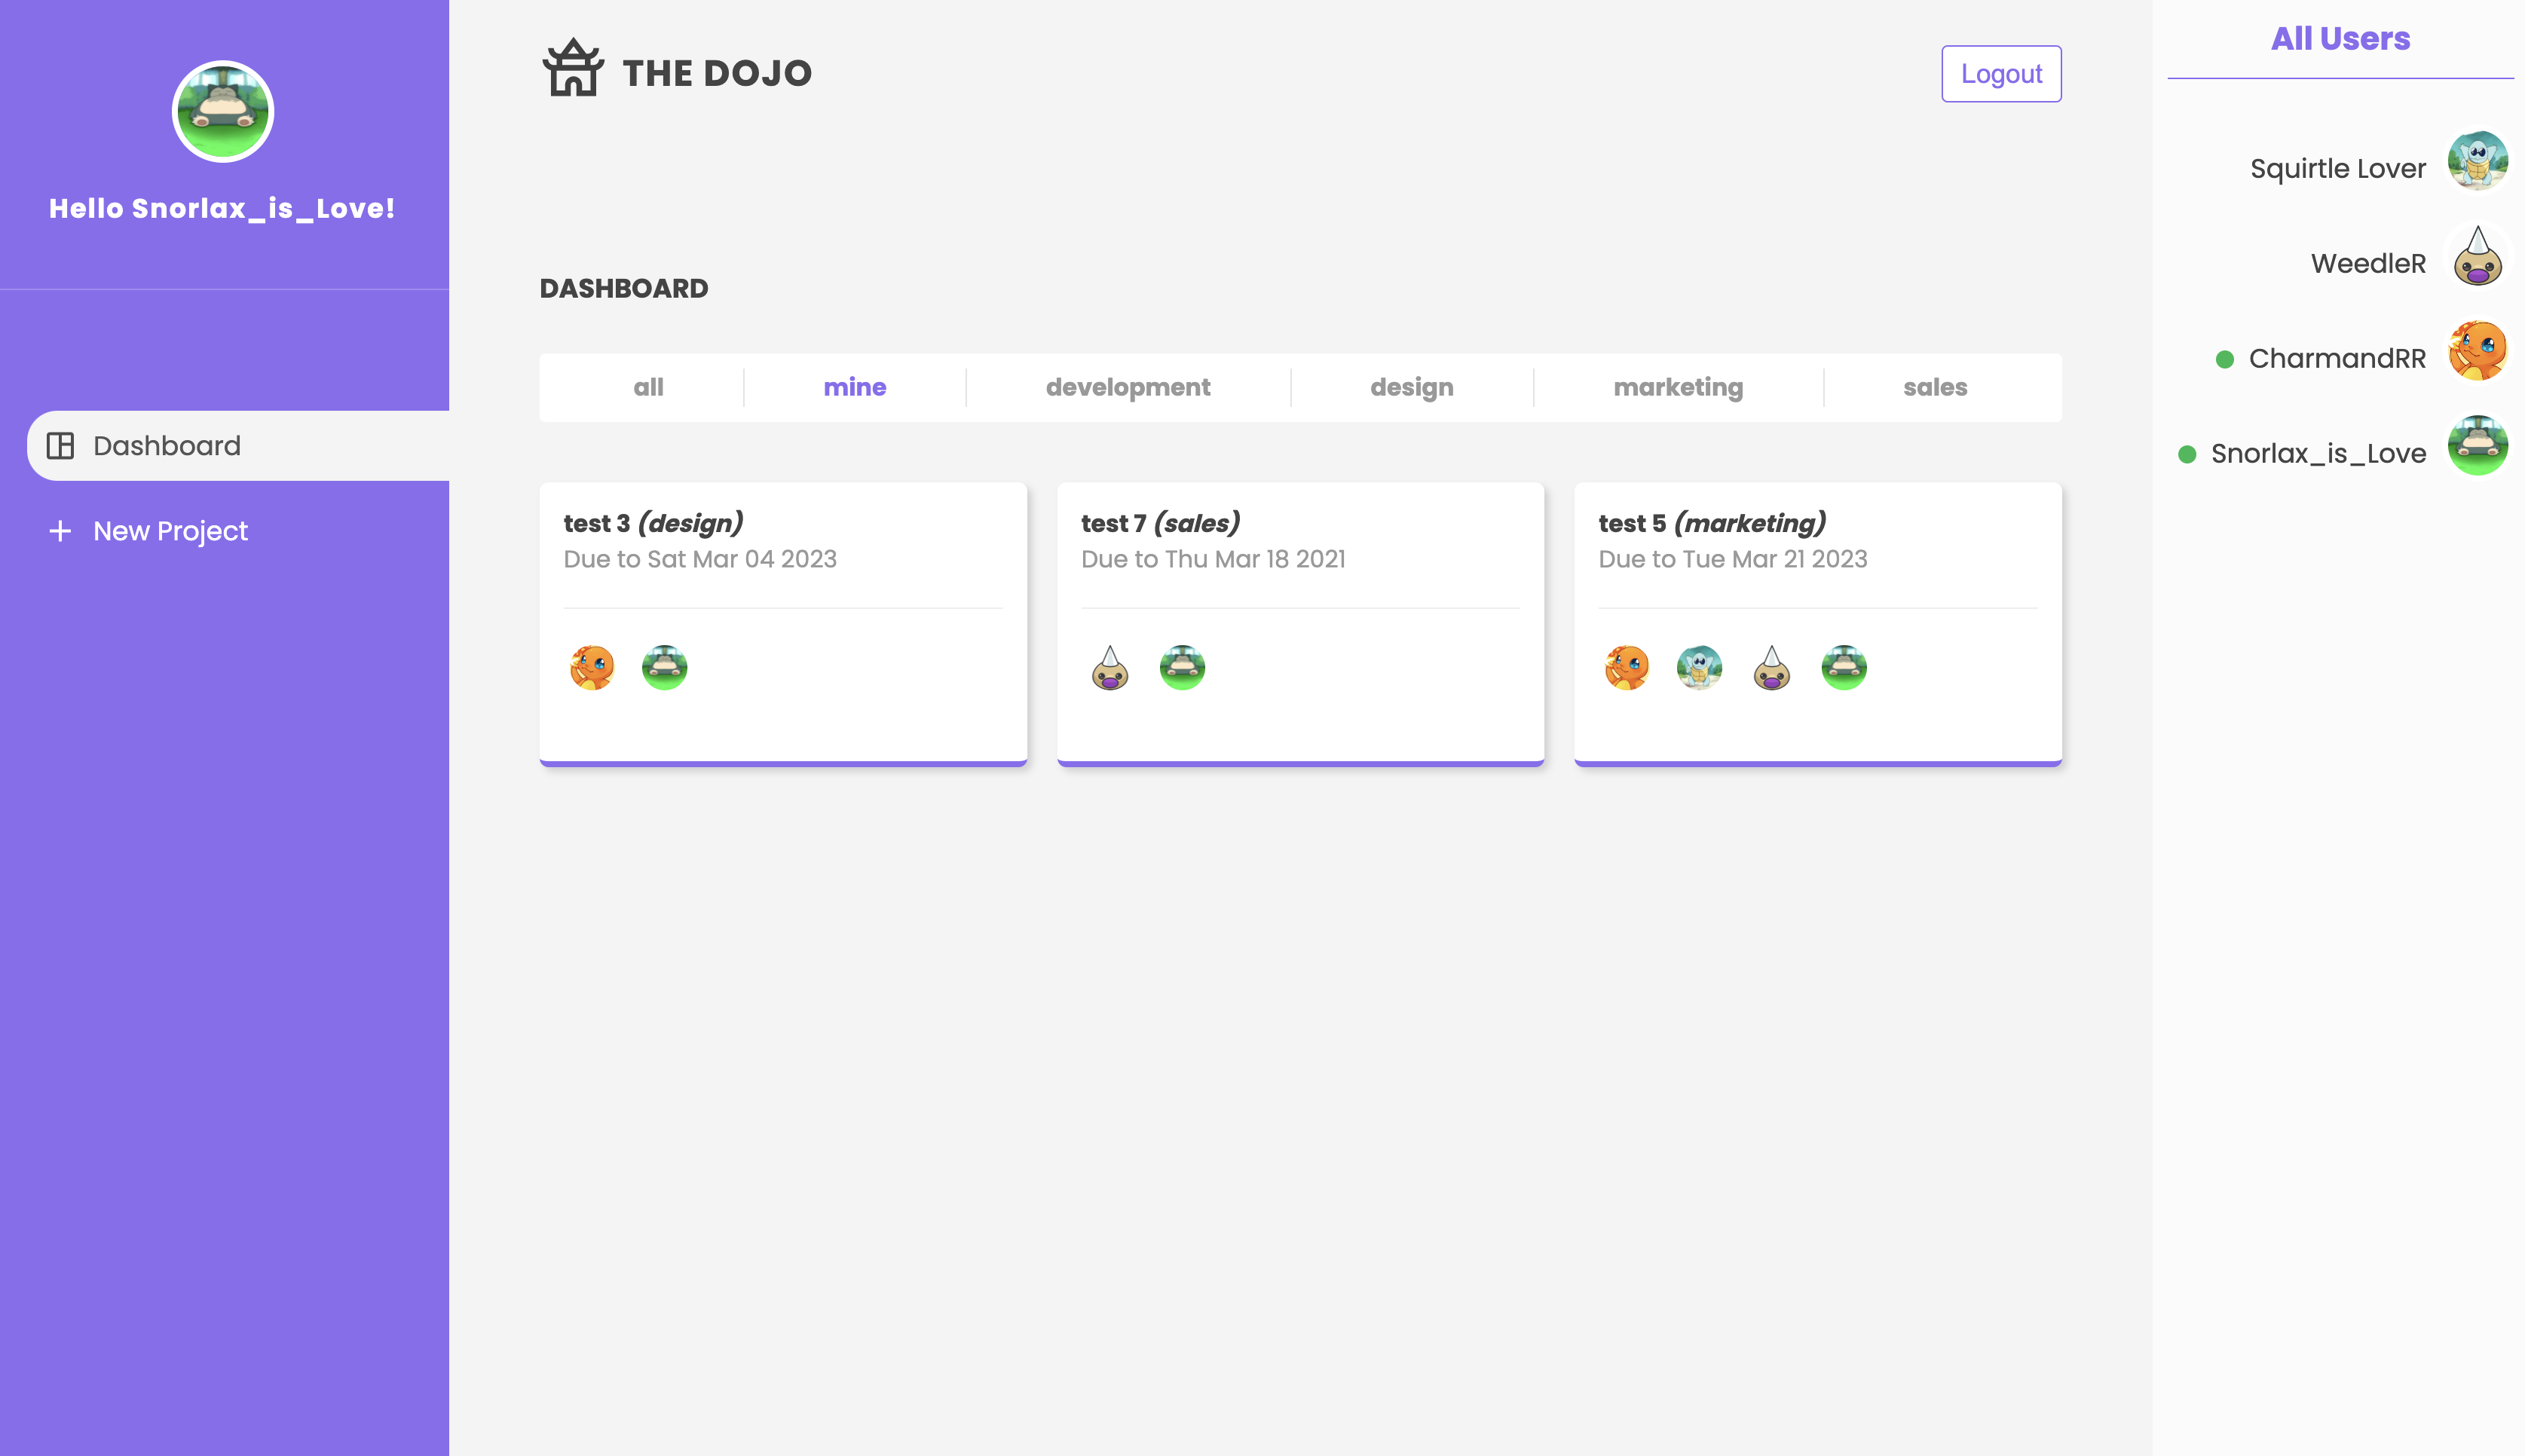Click the Charmander avatar on the test 3 card
Image resolution: width=2525 pixels, height=1456 pixels.
tap(592, 667)
